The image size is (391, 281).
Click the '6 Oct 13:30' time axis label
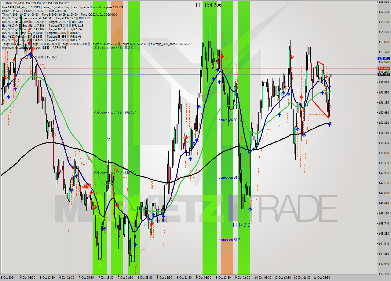[47, 278]
